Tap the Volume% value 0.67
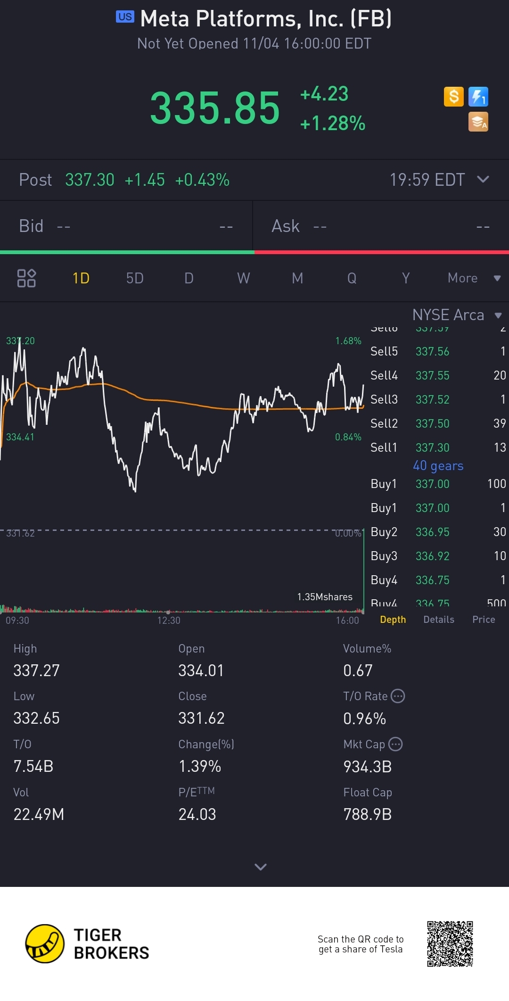Image resolution: width=509 pixels, height=1001 pixels. [x=358, y=670]
